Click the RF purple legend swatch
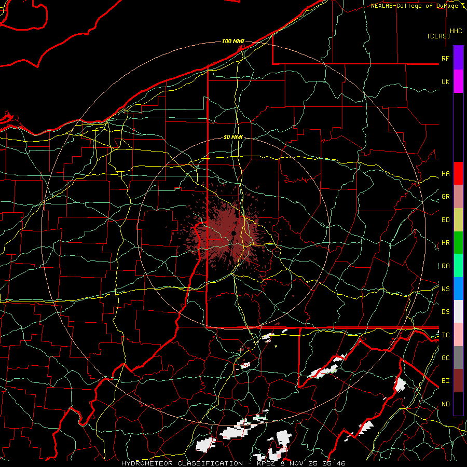Screen dimensions: 467x467 click(x=458, y=58)
